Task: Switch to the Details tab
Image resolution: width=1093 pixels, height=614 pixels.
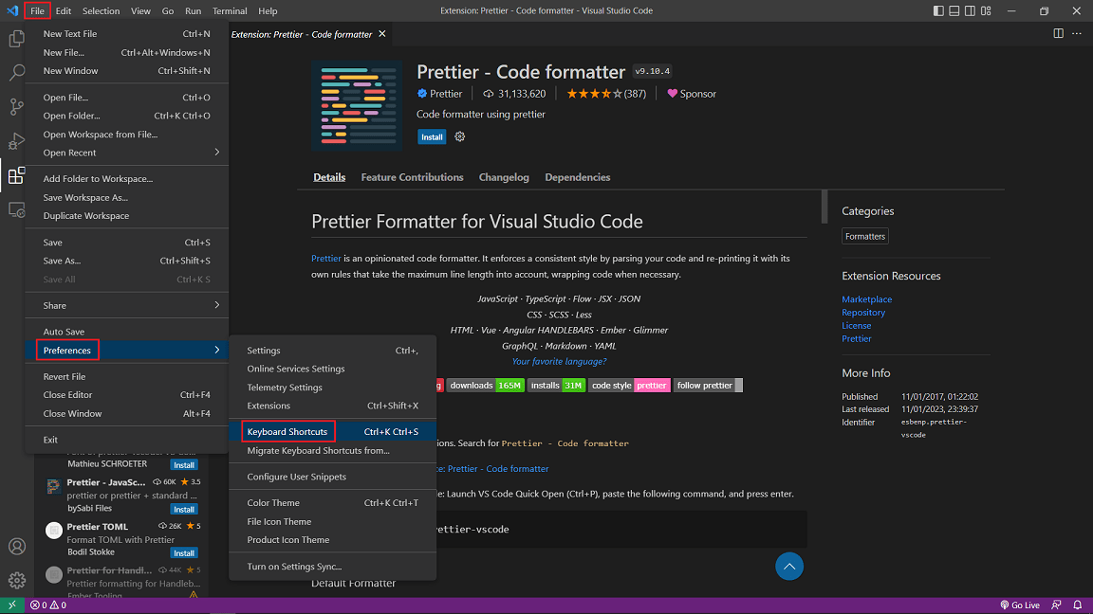Action: pos(329,177)
